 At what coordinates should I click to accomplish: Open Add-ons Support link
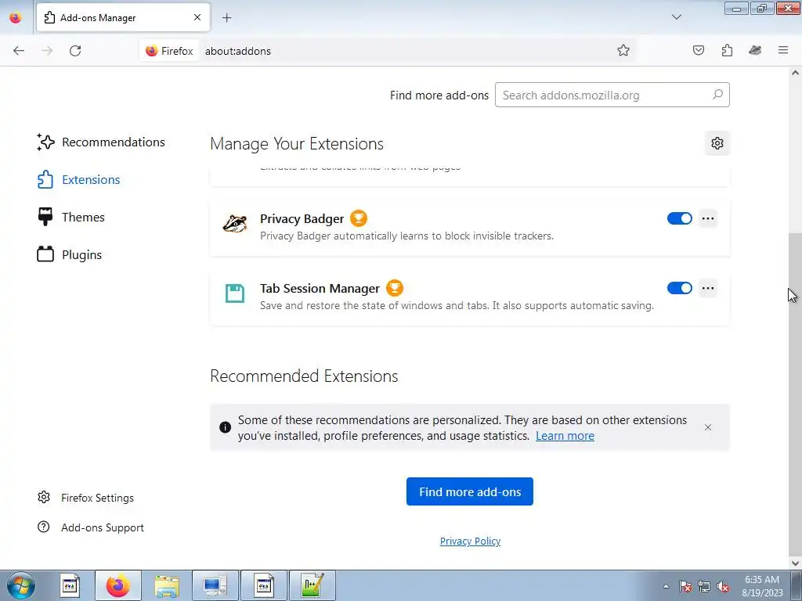tap(91, 527)
